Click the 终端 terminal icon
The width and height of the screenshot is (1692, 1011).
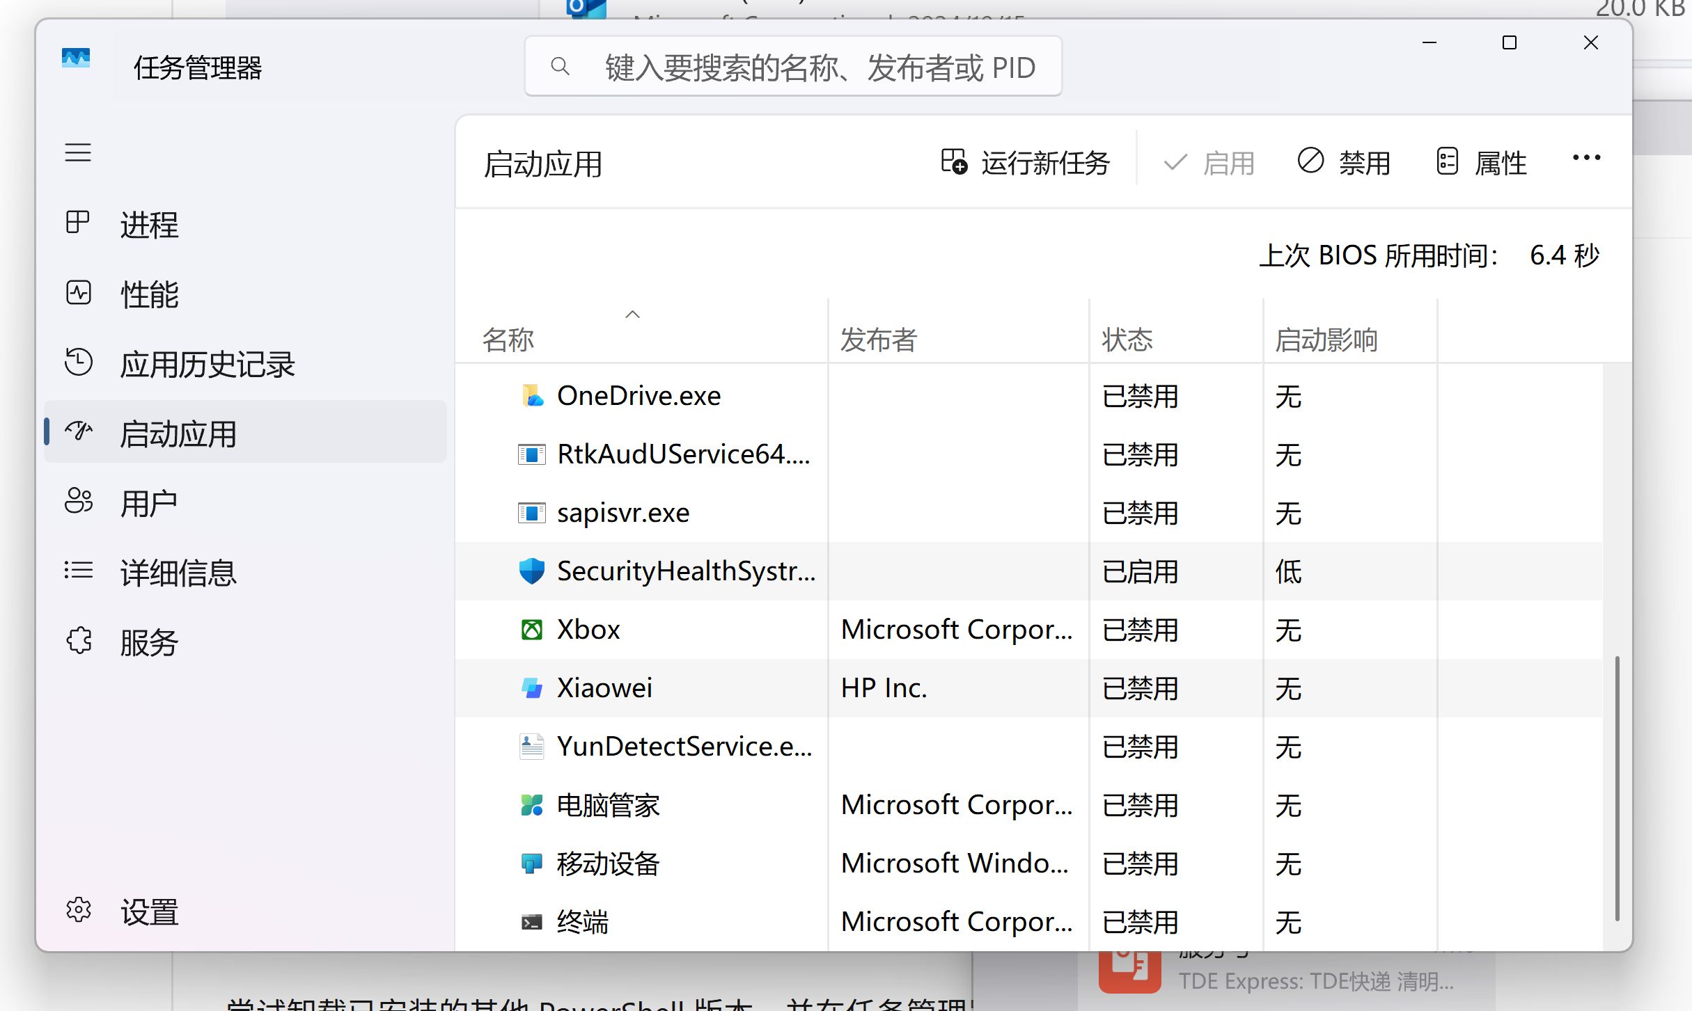pos(532,922)
